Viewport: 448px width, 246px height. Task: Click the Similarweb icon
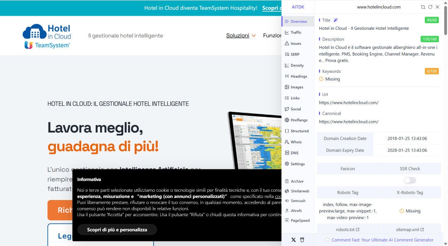click(287, 191)
